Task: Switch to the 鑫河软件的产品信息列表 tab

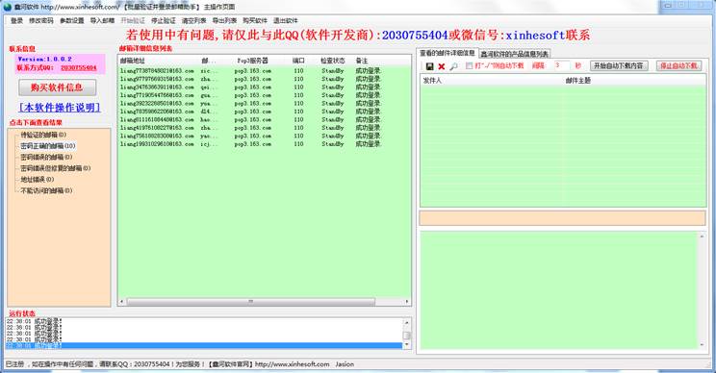Action: click(514, 54)
